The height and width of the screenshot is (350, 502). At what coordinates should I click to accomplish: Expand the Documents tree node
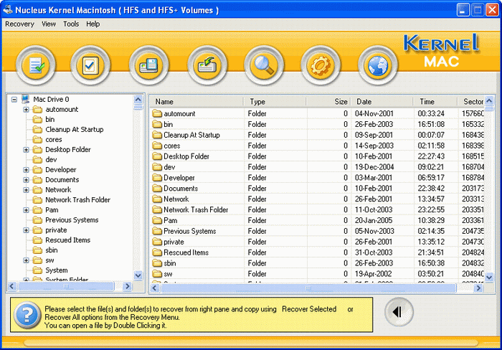pos(27,180)
